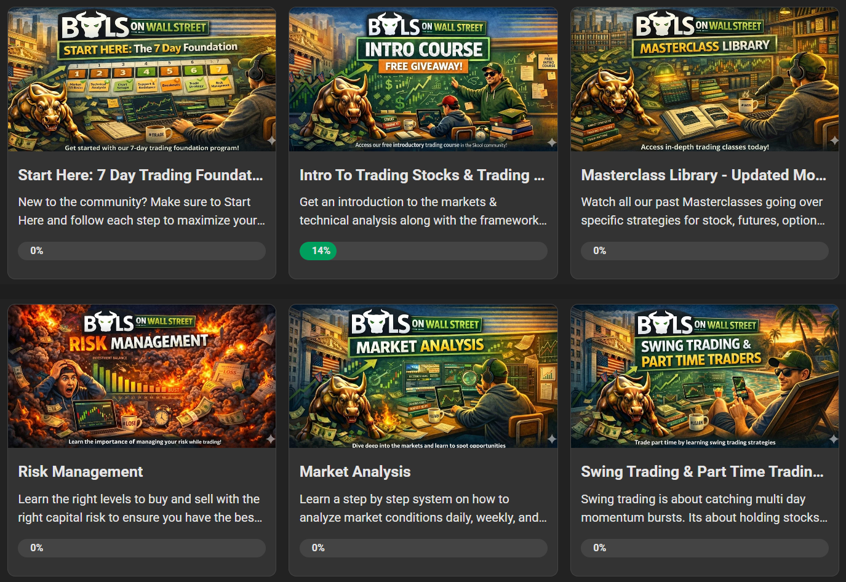Click the "Risk Management" course title
Screen dimensions: 846x582
coord(81,472)
